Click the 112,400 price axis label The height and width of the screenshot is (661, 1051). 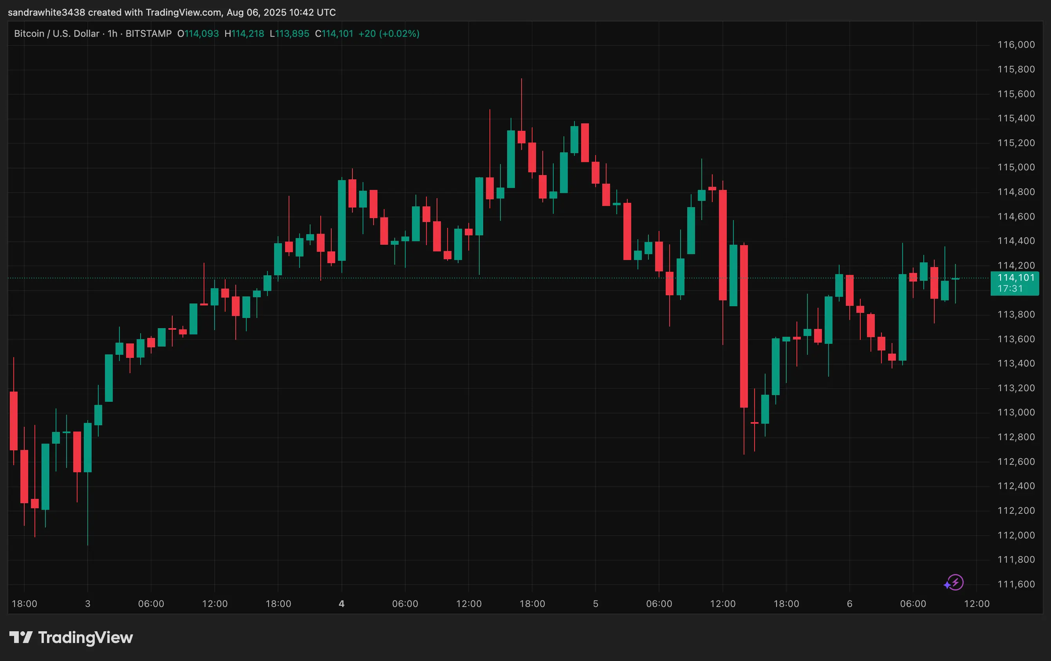1016,486
